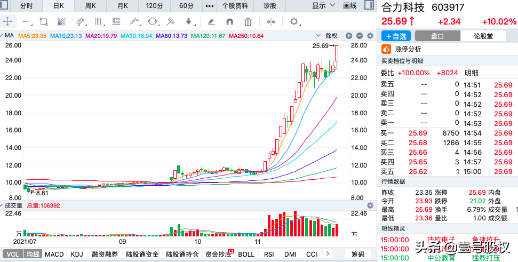The image size is (518, 262).
Task: Click 总量:106392 volume label
Action: pos(44,205)
